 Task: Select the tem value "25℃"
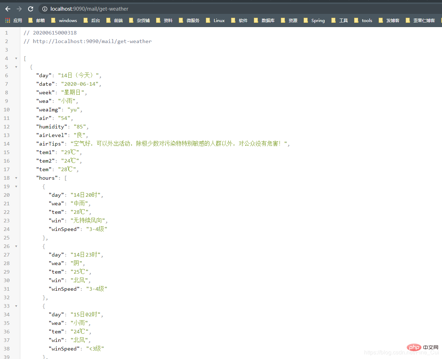80,272
